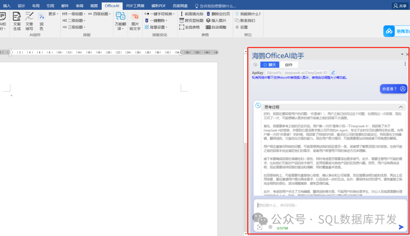Apply 自动调整 to tables

[x=216, y=27]
